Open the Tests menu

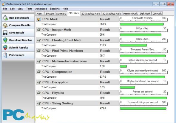(29, 9)
